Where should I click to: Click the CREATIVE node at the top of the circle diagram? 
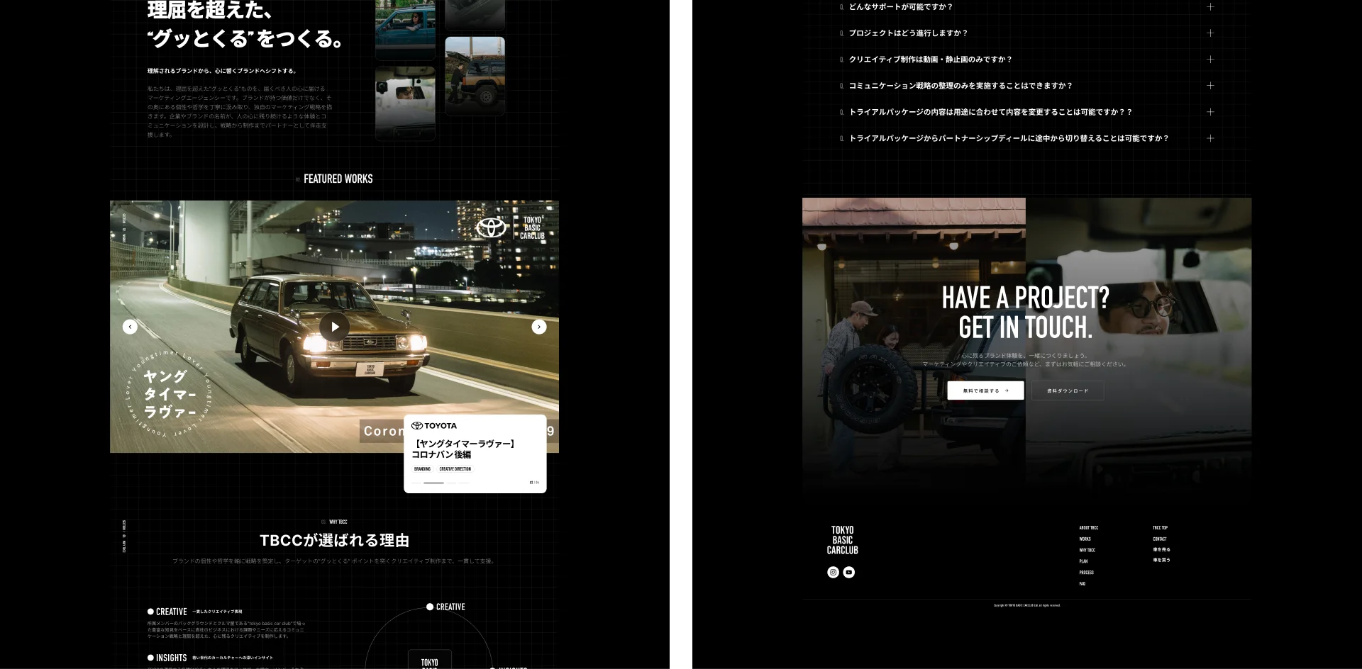[x=446, y=607]
